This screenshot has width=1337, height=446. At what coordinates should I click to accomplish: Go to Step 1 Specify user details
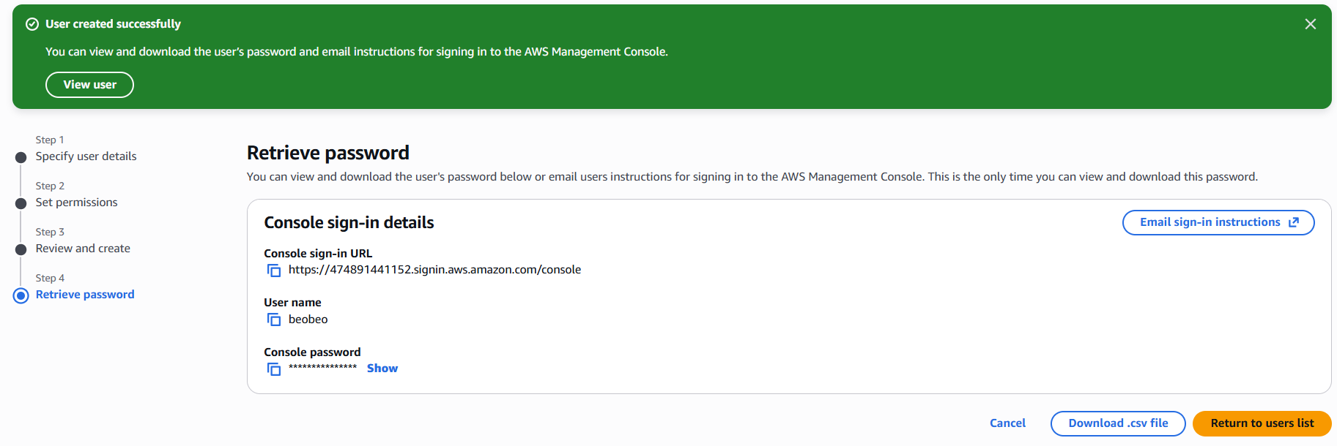click(x=86, y=156)
